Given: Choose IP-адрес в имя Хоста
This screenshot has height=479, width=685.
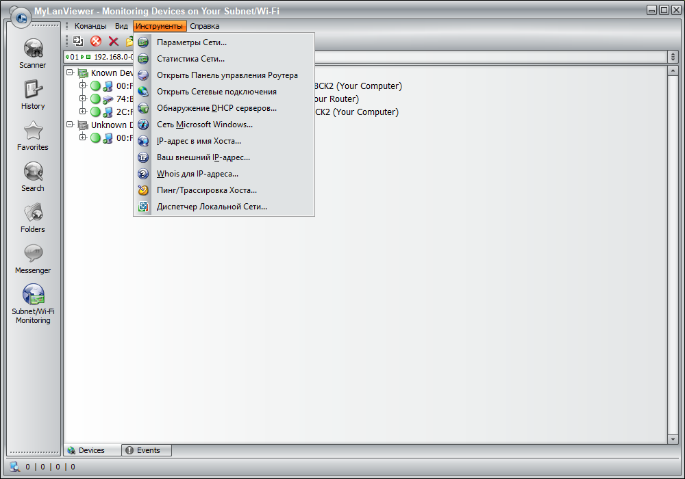Looking at the screenshot, I should (x=224, y=141).
